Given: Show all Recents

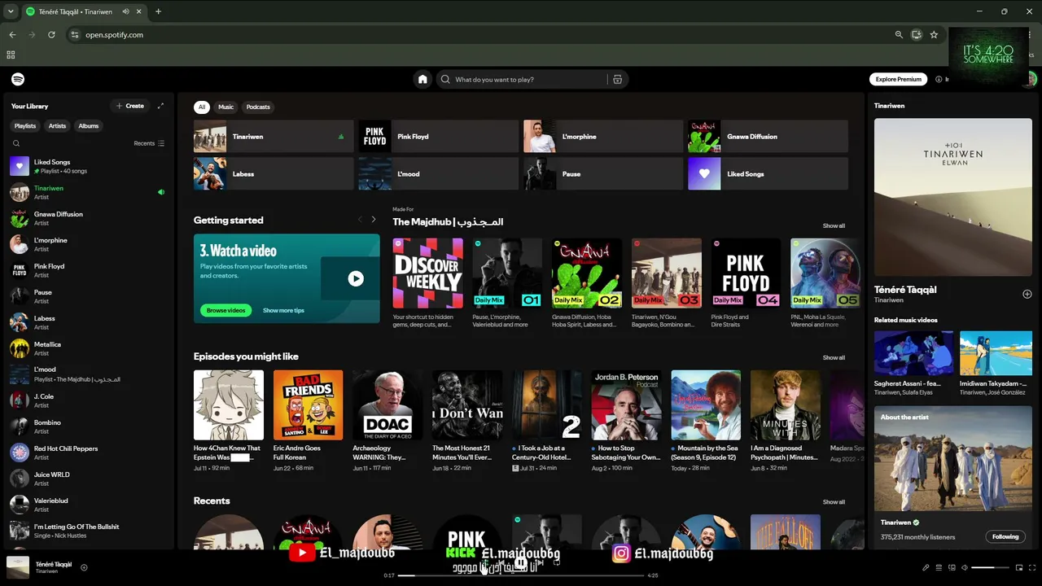Looking at the screenshot, I should tap(834, 502).
